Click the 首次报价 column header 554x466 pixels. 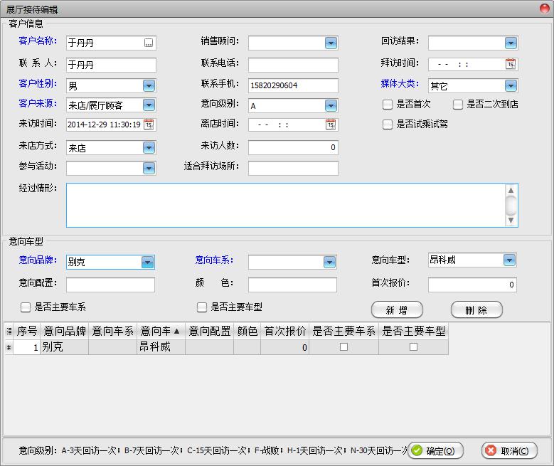tap(284, 331)
